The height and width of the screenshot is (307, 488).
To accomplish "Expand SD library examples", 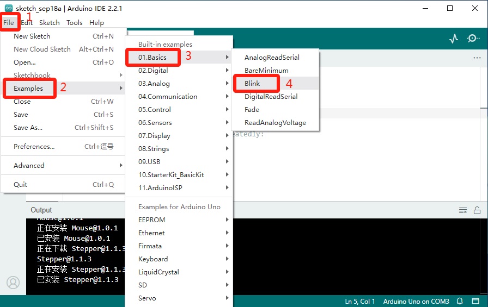I will coord(179,285).
